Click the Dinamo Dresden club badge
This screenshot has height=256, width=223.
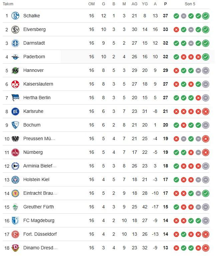click(15, 248)
